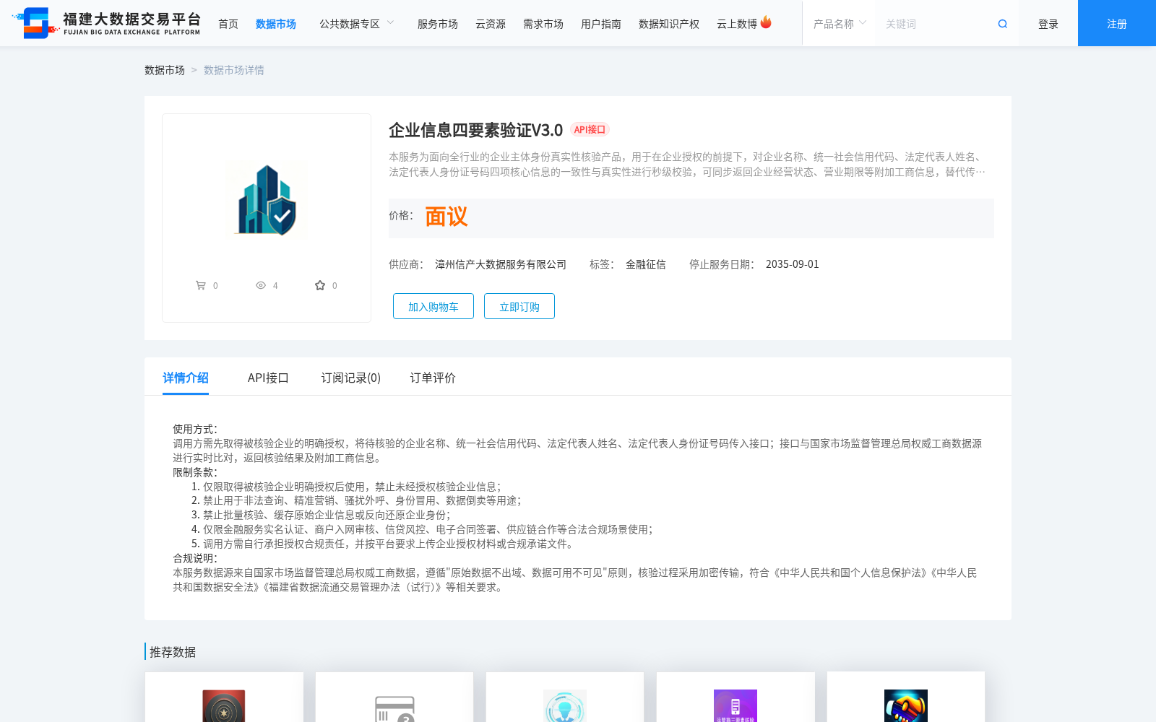The image size is (1156, 722).
Task: Click the 登录 link
Action: pos(1048,24)
